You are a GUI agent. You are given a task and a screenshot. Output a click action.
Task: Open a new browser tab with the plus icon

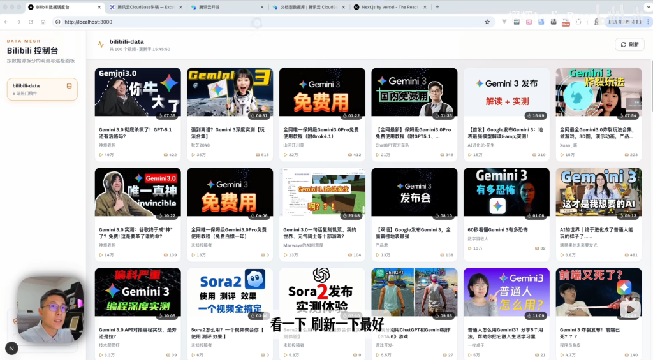click(x=437, y=7)
